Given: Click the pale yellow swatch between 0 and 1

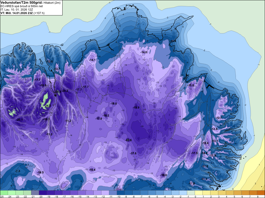Looking at the screenshot, I should click(199, 193).
